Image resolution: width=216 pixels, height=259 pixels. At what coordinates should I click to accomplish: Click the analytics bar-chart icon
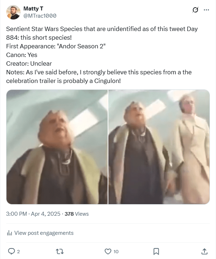coord(9,233)
